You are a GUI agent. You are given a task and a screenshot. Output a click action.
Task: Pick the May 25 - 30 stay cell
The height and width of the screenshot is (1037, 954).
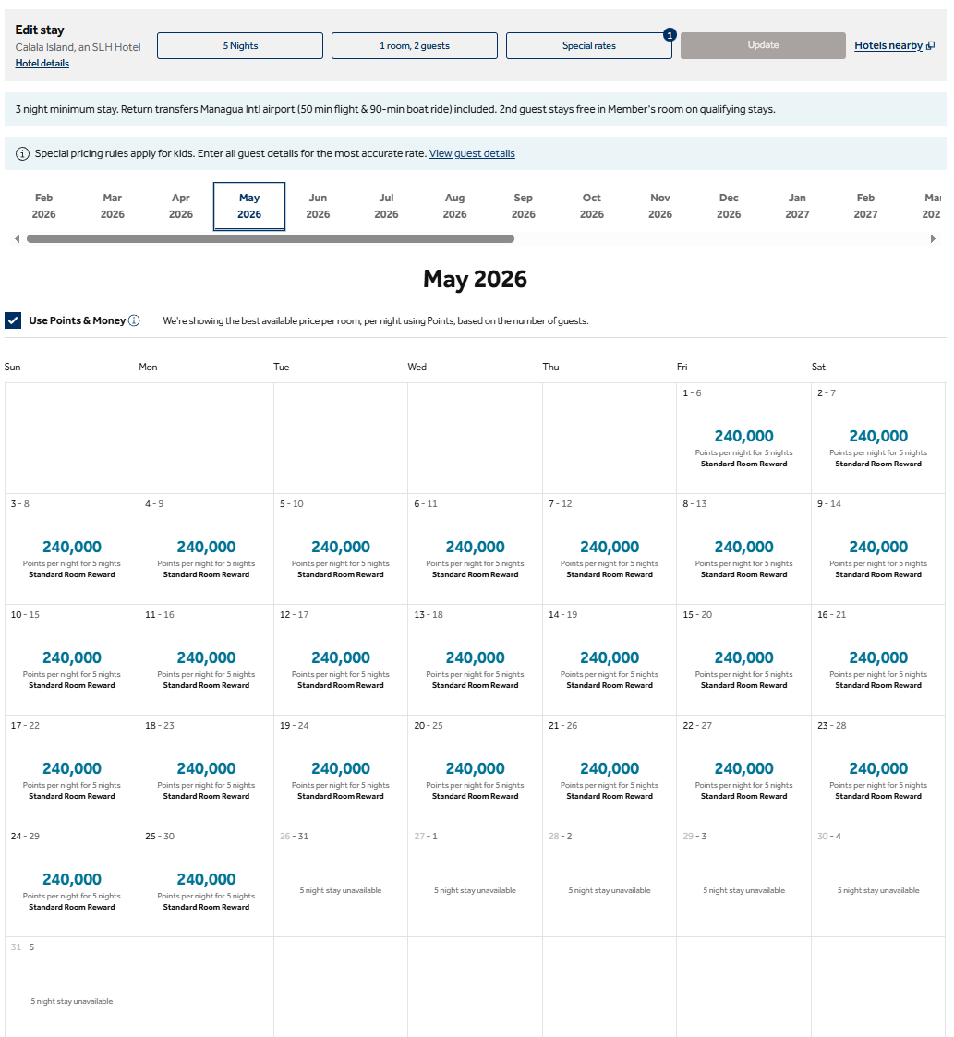pyautogui.click(x=206, y=881)
